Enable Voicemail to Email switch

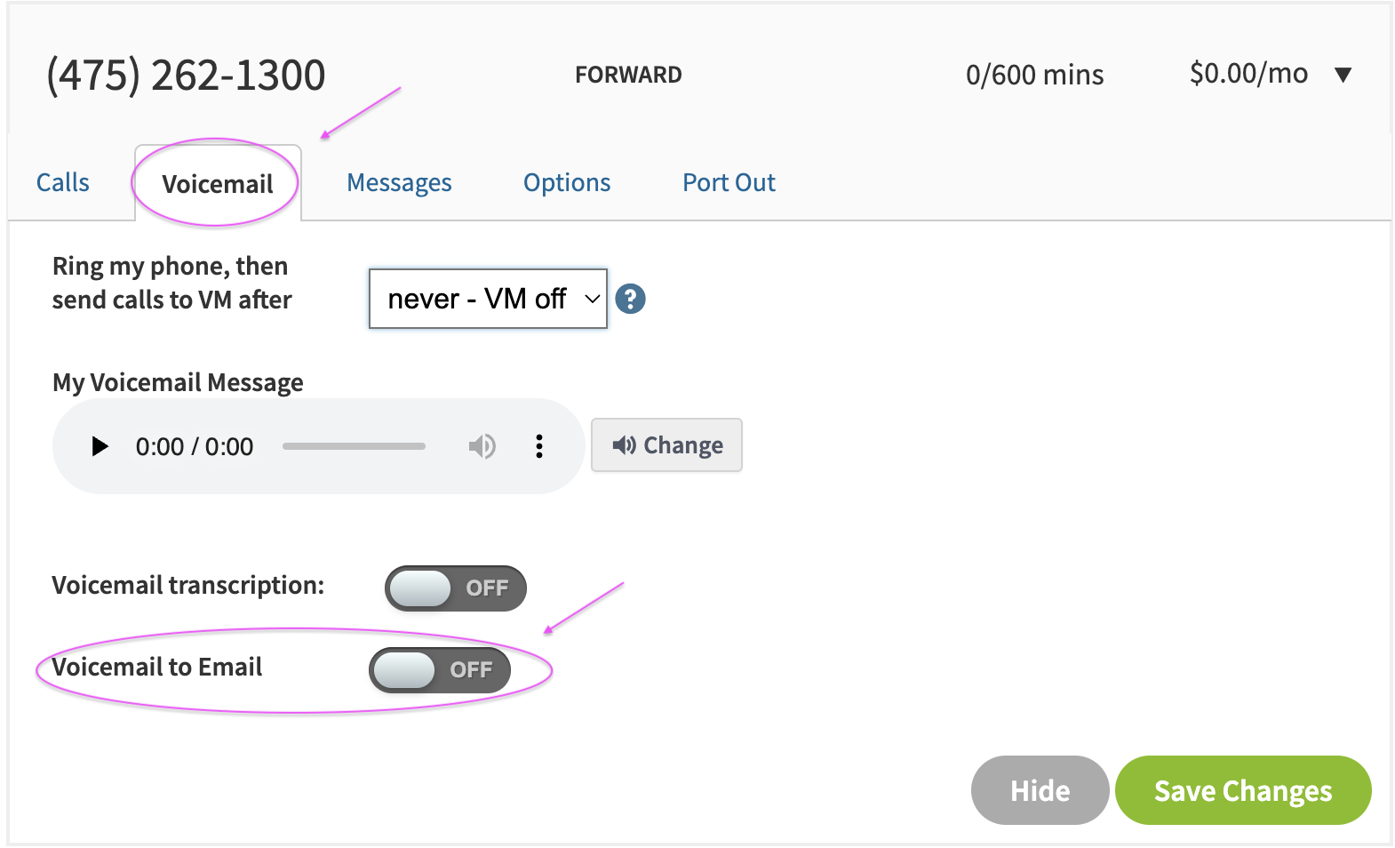[440, 670]
